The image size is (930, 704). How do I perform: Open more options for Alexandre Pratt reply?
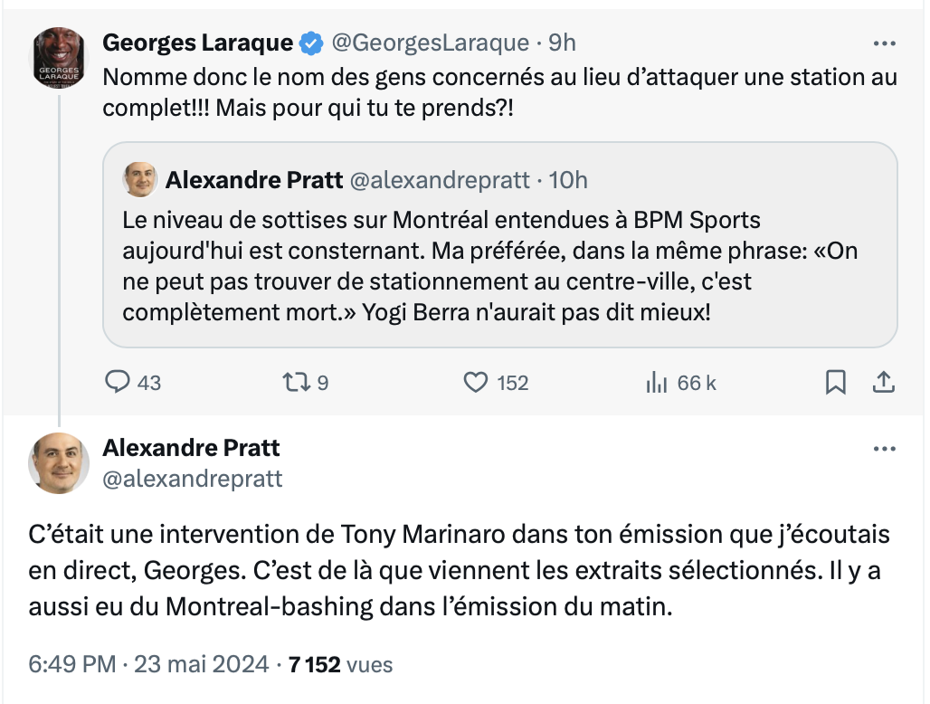[884, 449]
